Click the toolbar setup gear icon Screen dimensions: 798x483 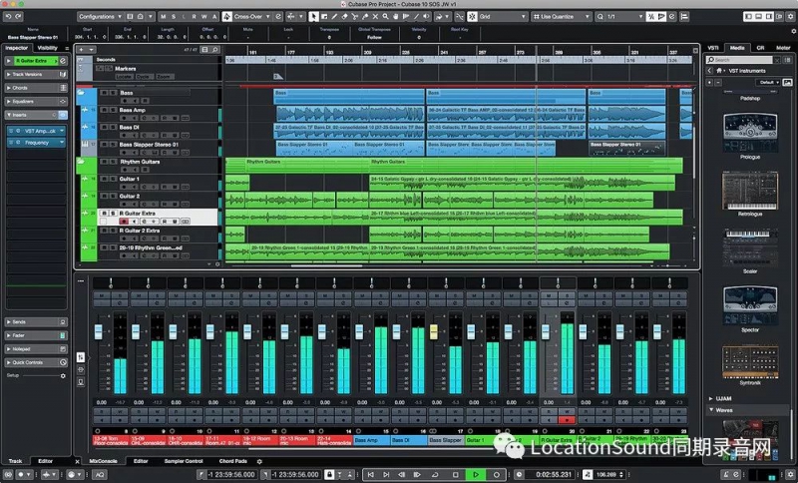790,16
